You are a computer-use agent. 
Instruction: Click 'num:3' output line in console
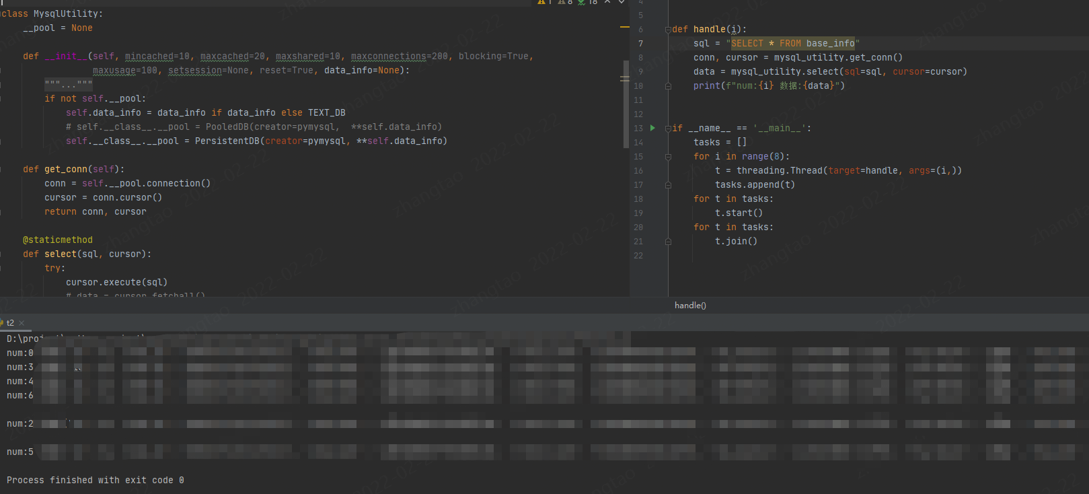[20, 367]
